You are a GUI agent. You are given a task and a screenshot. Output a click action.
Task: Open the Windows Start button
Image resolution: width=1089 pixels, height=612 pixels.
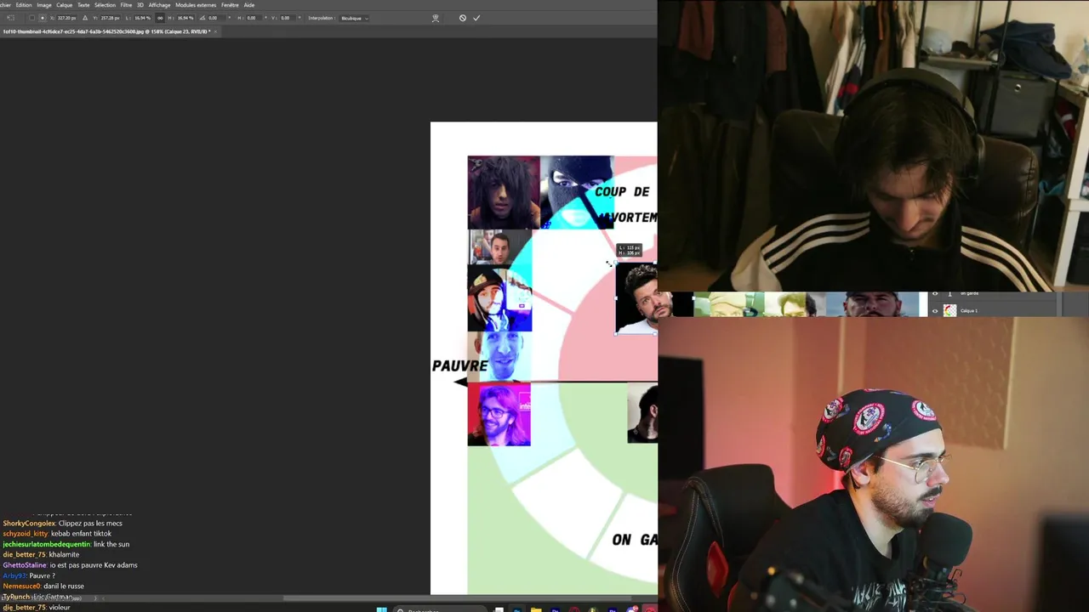click(381, 609)
